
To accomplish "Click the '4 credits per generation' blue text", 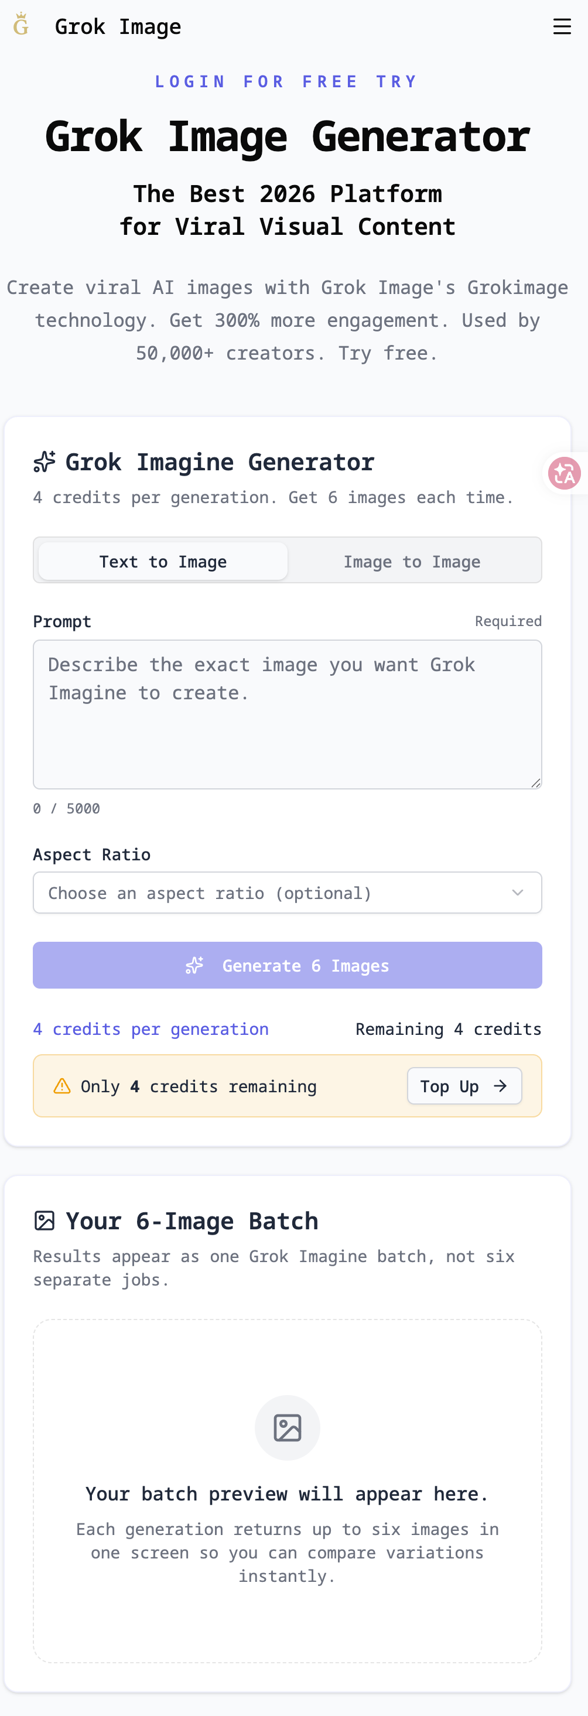I will (x=151, y=1029).
